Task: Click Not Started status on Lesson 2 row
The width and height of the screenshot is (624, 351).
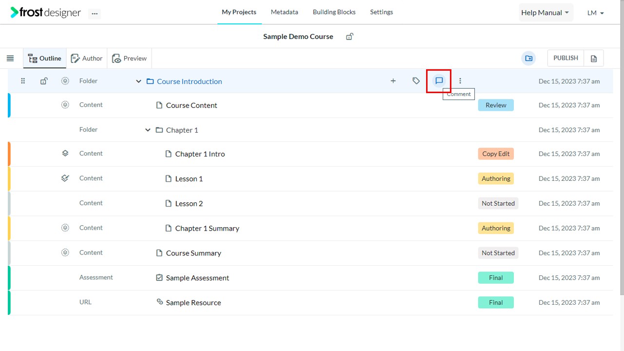Action: tap(498, 203)
